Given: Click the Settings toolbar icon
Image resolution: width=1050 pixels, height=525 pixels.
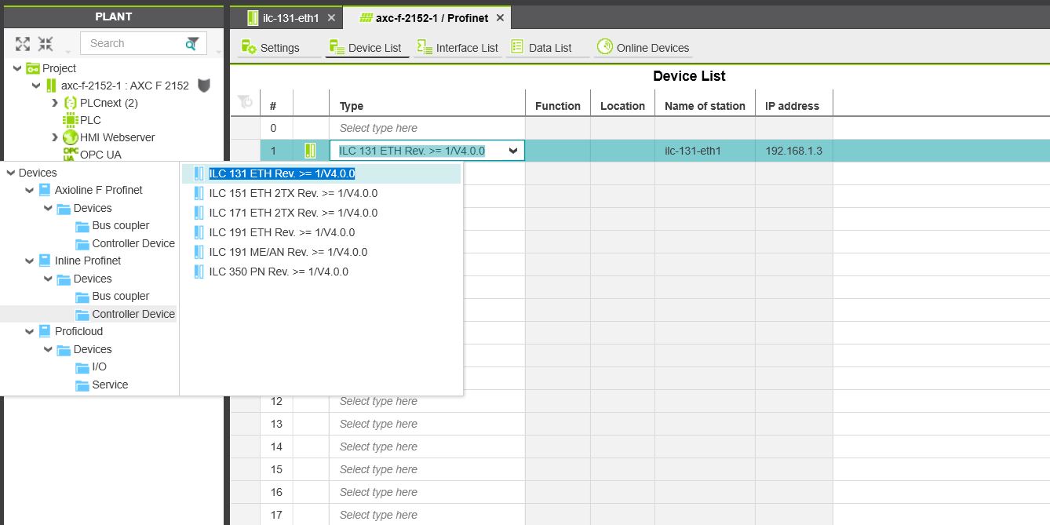Looking at the screenshot, I should 249,47.
